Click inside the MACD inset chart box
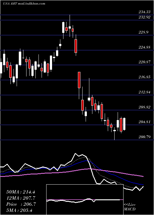Image resolution: width=154 pixels, height=215 pixels. click(85, 200)
